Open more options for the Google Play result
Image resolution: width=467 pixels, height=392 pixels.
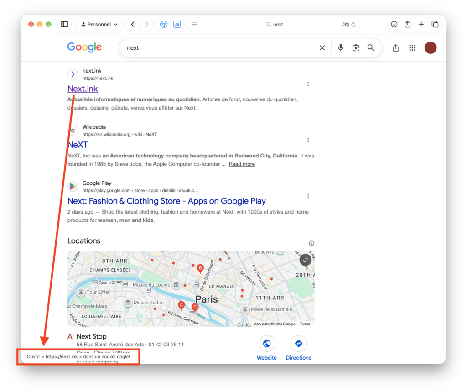[x=308, y=196]
